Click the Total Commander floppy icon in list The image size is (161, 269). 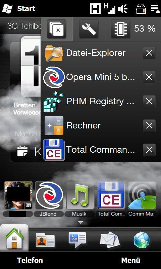pyautogui.click(x=54, y=150)
